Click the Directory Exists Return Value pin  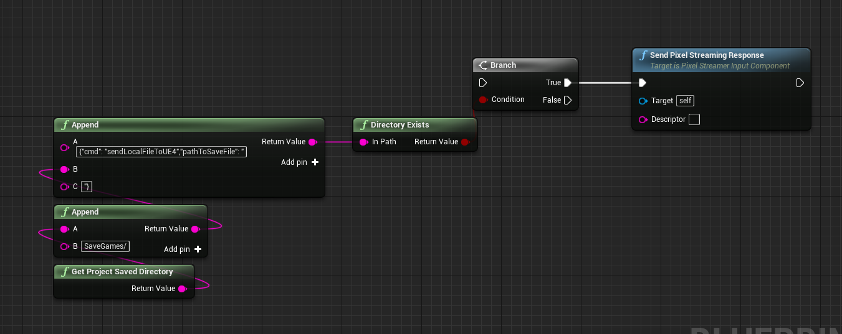(466, 142)
